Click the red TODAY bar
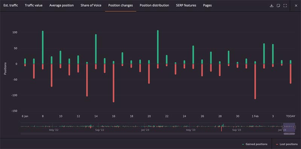The image size is (301, 149). coord(290,74)
